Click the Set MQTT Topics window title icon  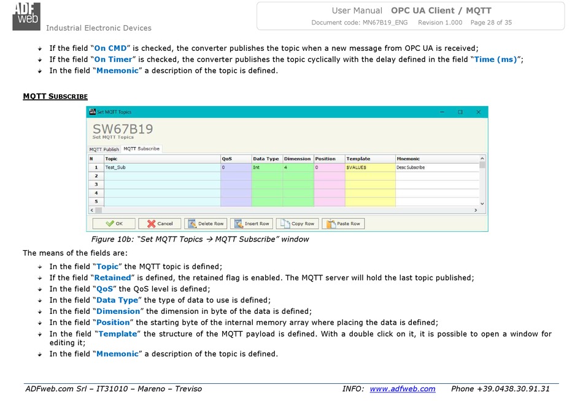[92, 112]
